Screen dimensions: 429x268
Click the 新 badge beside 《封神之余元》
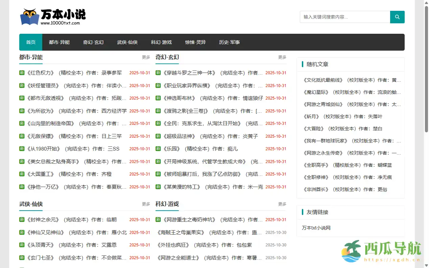click(x=22, y=219)
